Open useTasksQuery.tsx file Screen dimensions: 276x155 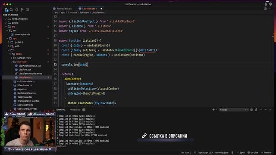click(x=27, y=109)
